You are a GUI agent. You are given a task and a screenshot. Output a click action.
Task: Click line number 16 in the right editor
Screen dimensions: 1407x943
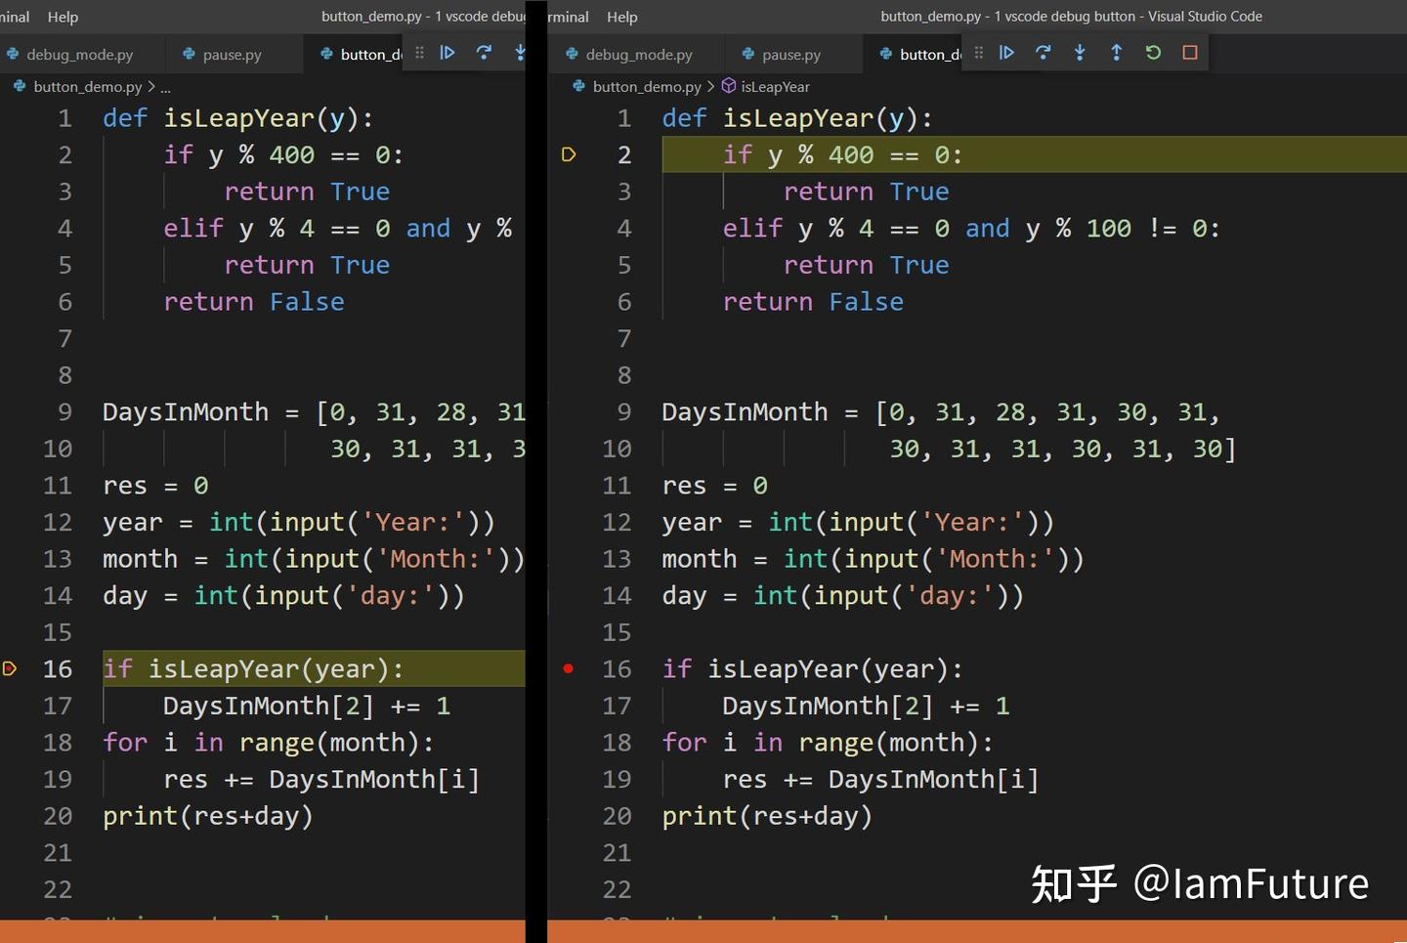click(x=617, y=668)
